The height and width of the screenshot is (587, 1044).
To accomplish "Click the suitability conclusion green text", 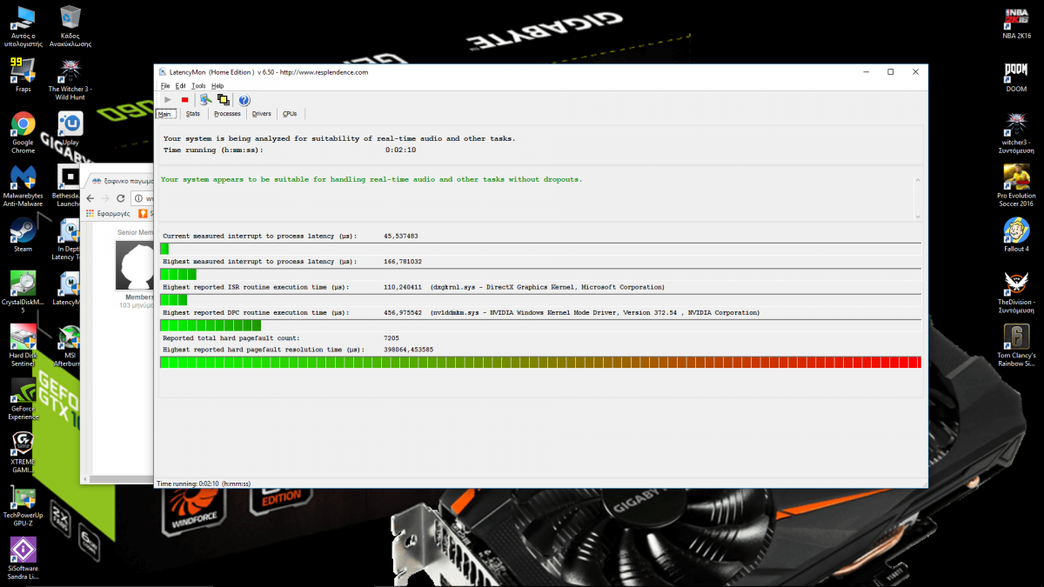I will (x=371, y=179).
